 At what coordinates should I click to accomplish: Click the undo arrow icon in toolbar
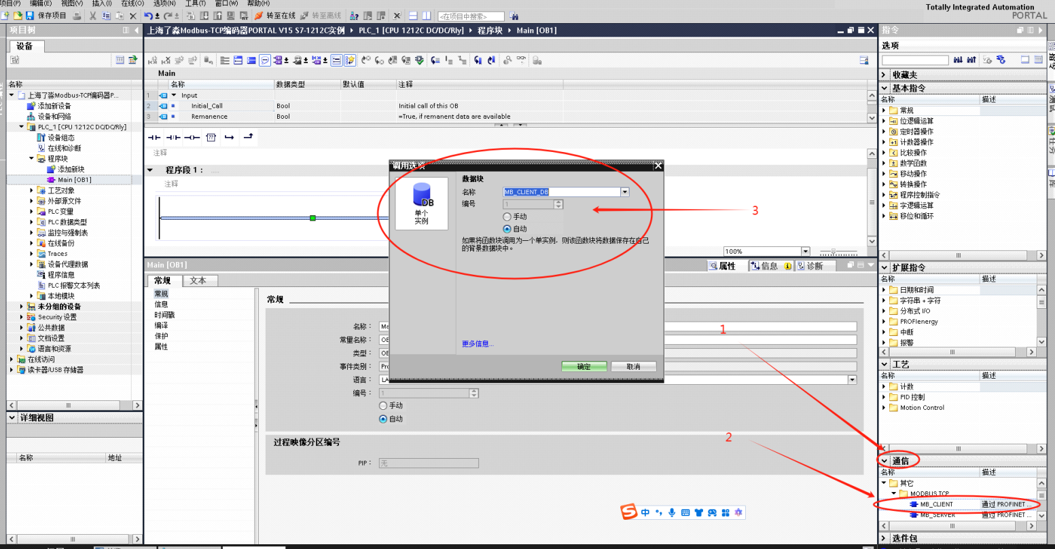pyautogui.click(x=148, y=16)
